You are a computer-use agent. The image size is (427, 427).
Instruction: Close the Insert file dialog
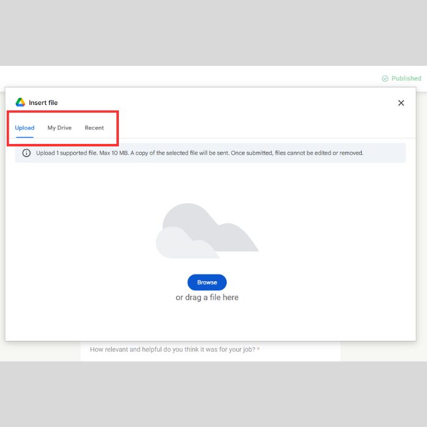(401, 103)
